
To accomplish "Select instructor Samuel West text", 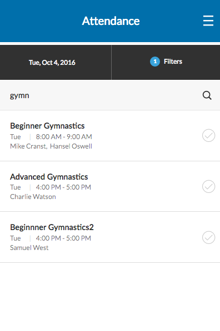I will (x=29, y=248).
